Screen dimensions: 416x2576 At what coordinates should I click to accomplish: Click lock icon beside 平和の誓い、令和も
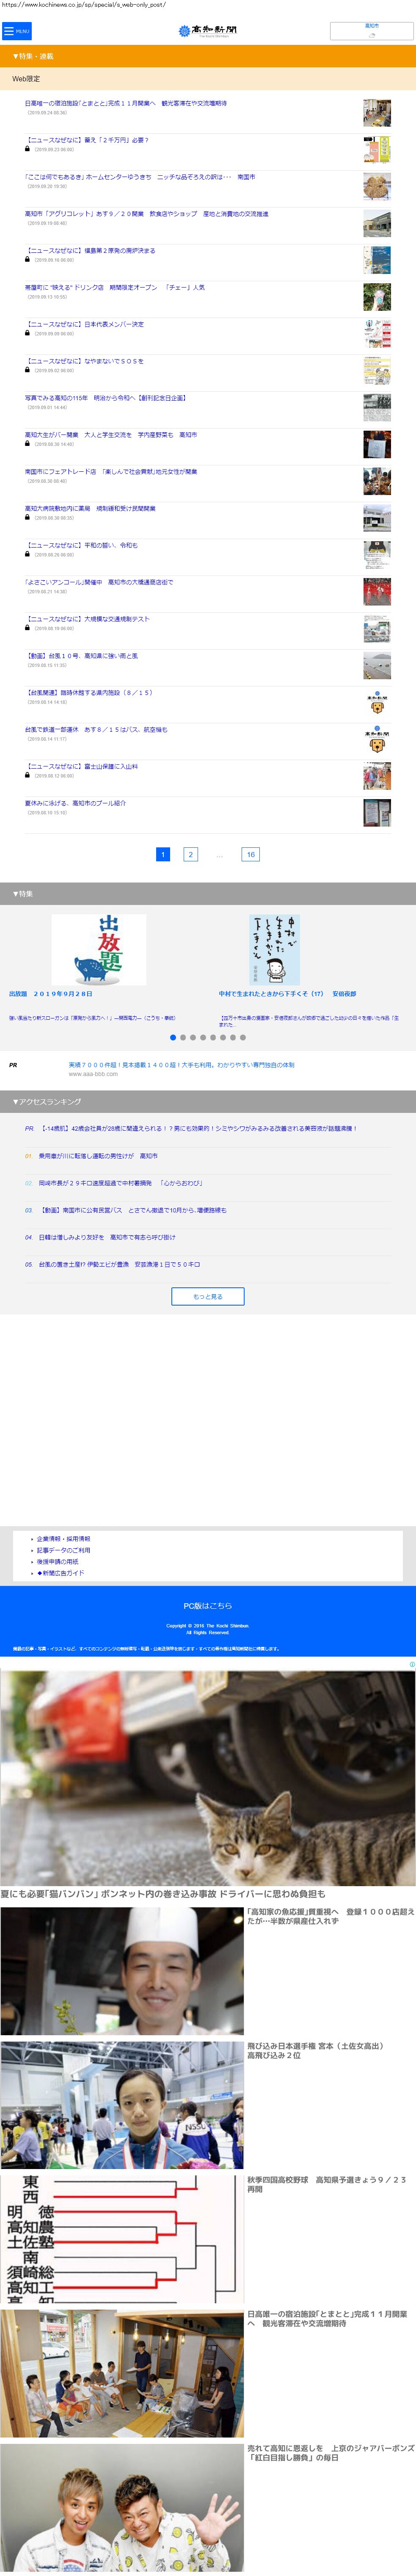click(x=28, y=554)
